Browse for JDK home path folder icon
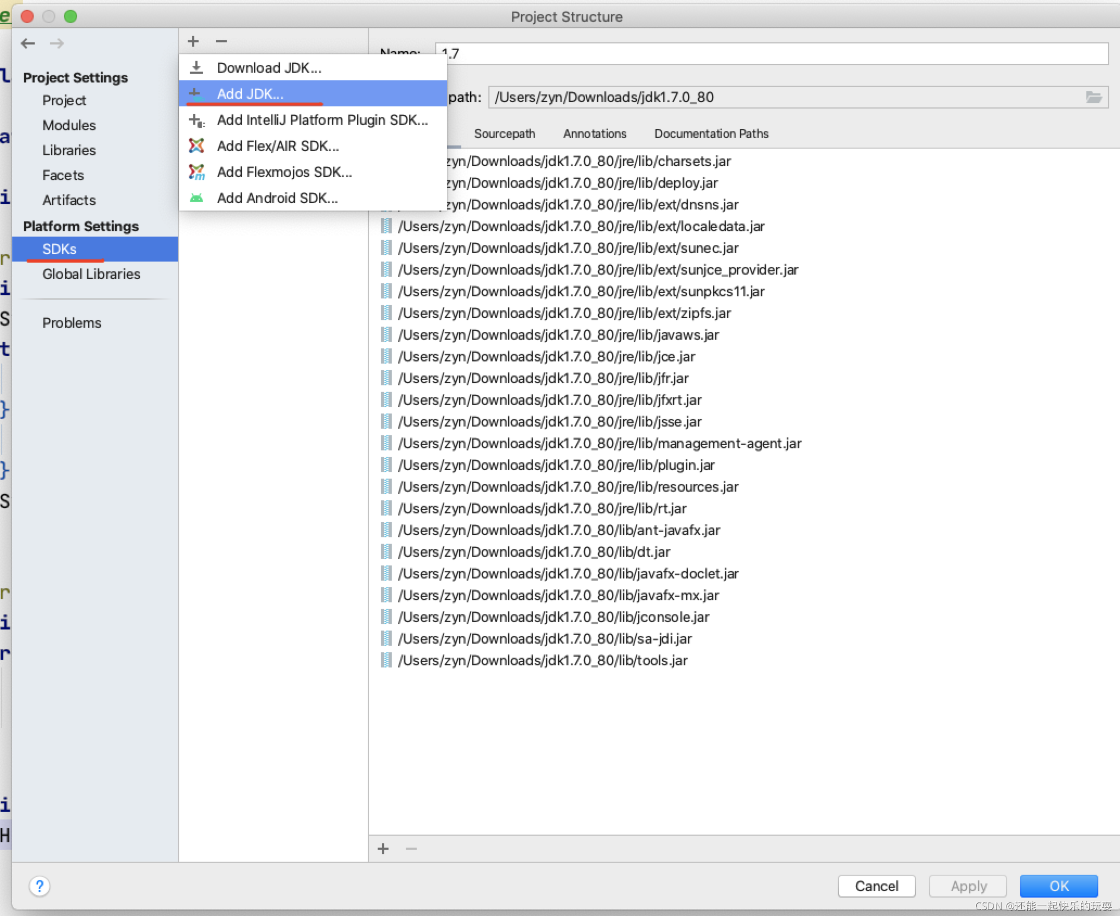Image resolution: width=1120 pixels, height=916 pixels. [x=1093, y=97]
